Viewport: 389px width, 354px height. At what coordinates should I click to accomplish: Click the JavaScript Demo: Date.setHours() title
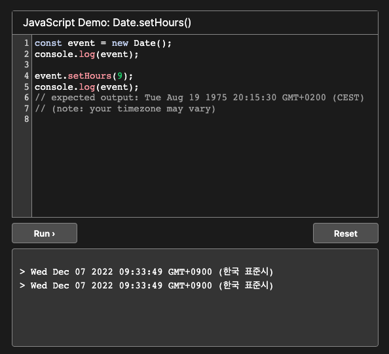(x=107, y=22)
